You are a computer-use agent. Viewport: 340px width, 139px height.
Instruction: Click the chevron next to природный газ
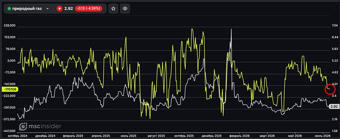[x=48, y=9]
